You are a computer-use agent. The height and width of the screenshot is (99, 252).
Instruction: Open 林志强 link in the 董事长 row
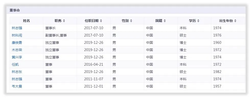(17, 28)
